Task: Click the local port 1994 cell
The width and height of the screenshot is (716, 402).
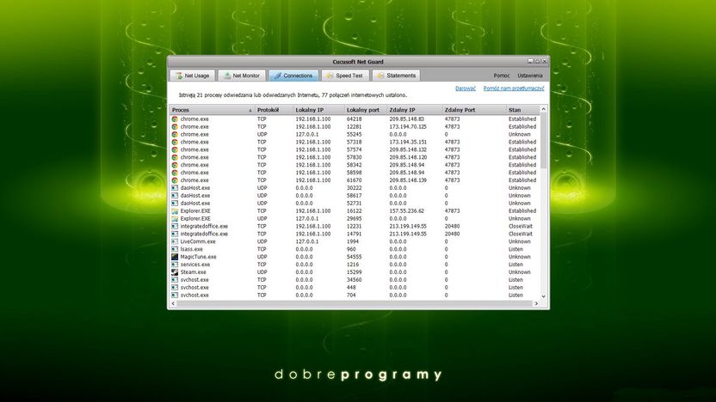Action: pos(352,241)
